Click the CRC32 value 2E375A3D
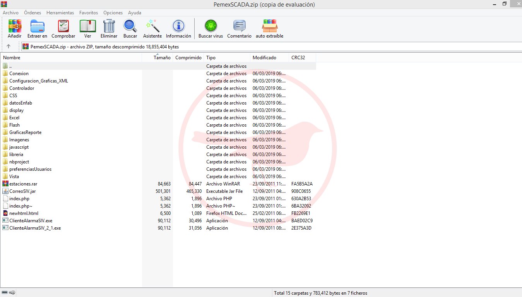The image size is (522, 297). tap(301, 228)
